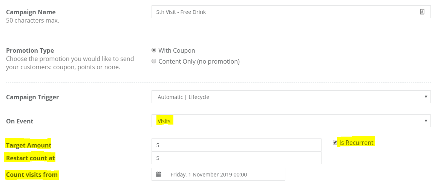Click the Restart count at input

(x=236, y=158)
